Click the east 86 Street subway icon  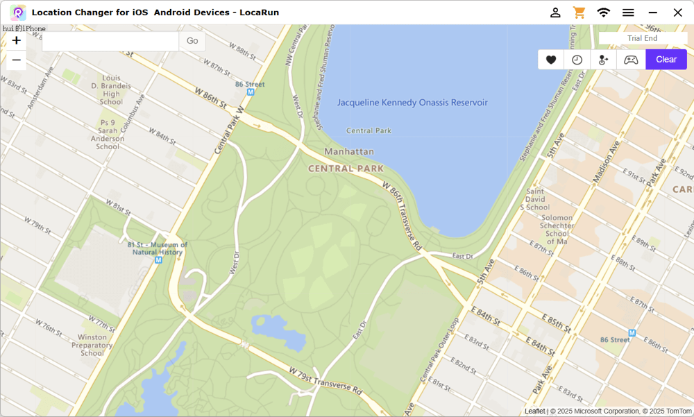(x=632, y=333)
